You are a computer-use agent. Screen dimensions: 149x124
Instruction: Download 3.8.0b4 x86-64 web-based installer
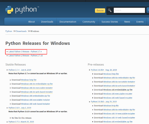pos(119,86)
